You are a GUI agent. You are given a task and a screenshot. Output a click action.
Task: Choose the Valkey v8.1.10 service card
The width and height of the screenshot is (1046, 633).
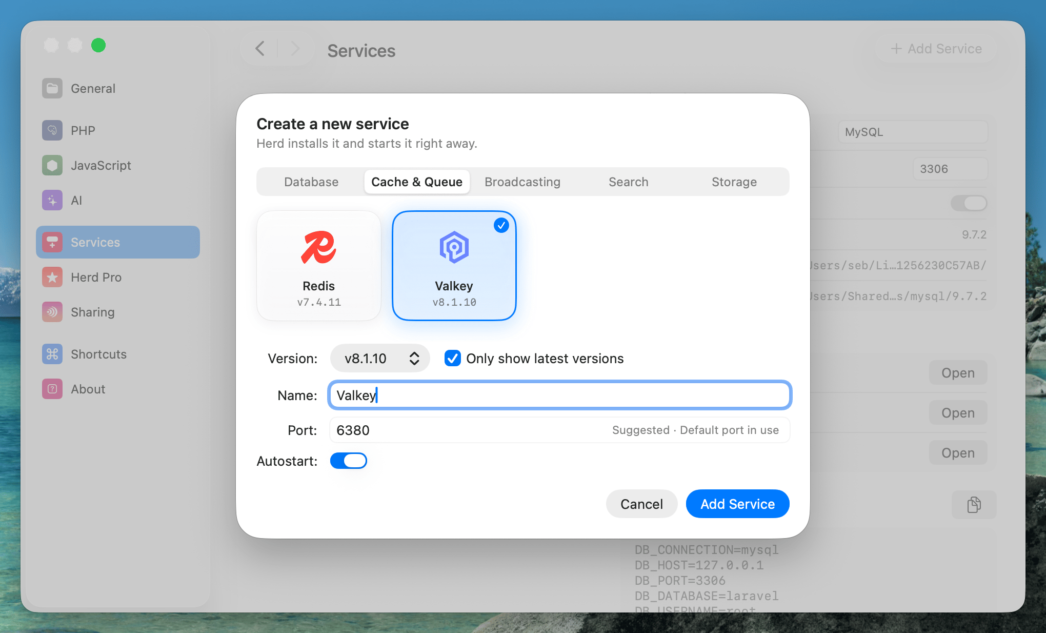click(x=454, y=266)
